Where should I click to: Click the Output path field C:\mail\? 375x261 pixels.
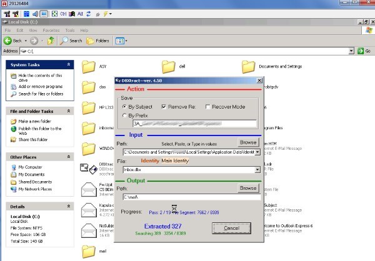pyautogui.click(x=192, y=197)
